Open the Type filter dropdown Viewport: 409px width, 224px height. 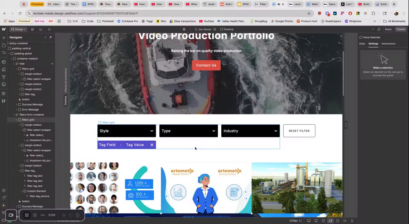point(189,131)
